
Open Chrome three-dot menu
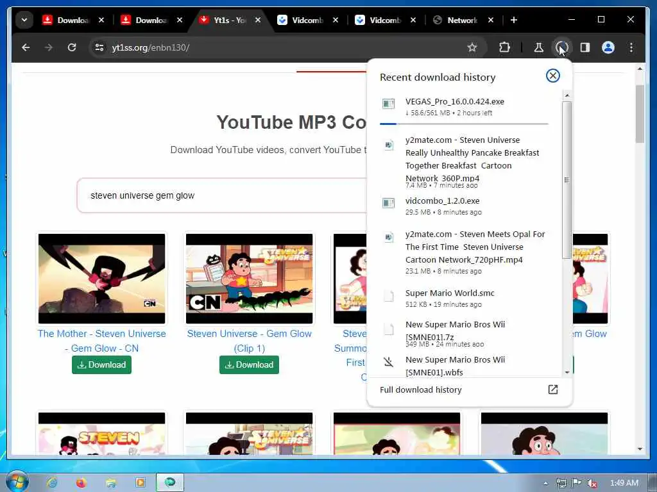[x=631, y=47]
